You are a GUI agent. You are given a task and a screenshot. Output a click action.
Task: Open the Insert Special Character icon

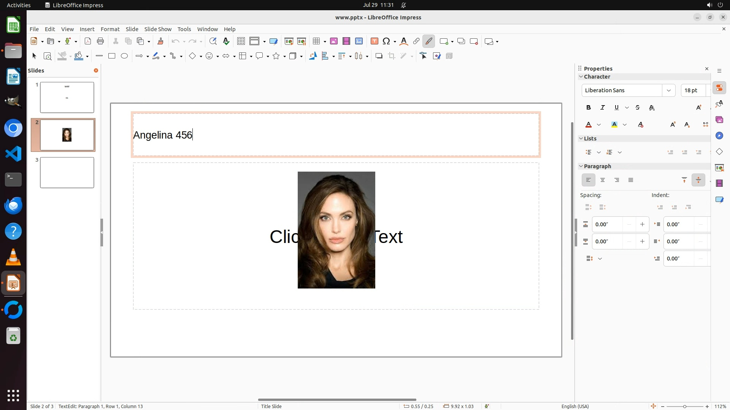click(386, 41)
